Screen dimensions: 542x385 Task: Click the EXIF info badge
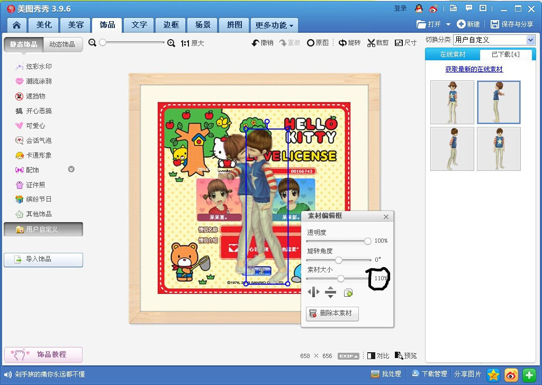348,356
